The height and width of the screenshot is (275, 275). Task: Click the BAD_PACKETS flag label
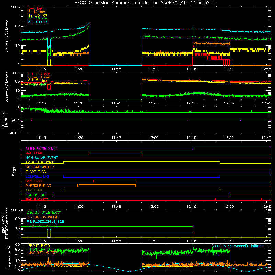[37, 200]
